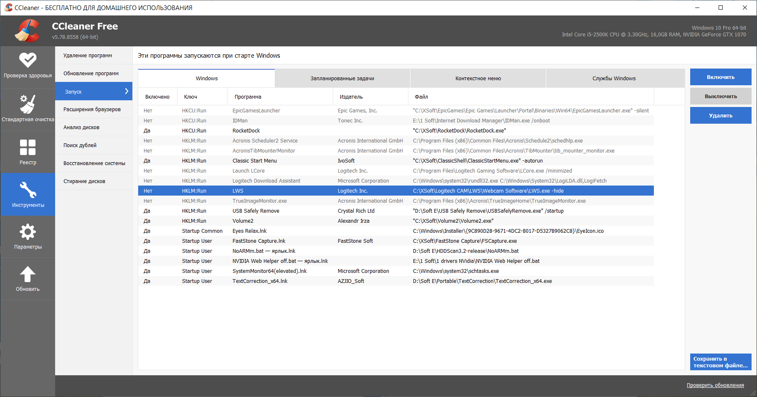The height and width of the screenshot is (397, 757).
Task: Switch to Контекстное меню tab
Action: (x=478, y=79)
